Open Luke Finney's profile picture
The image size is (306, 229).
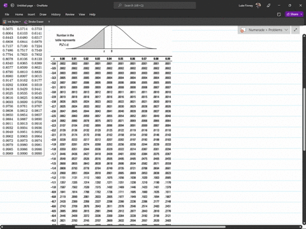point(258,5)
